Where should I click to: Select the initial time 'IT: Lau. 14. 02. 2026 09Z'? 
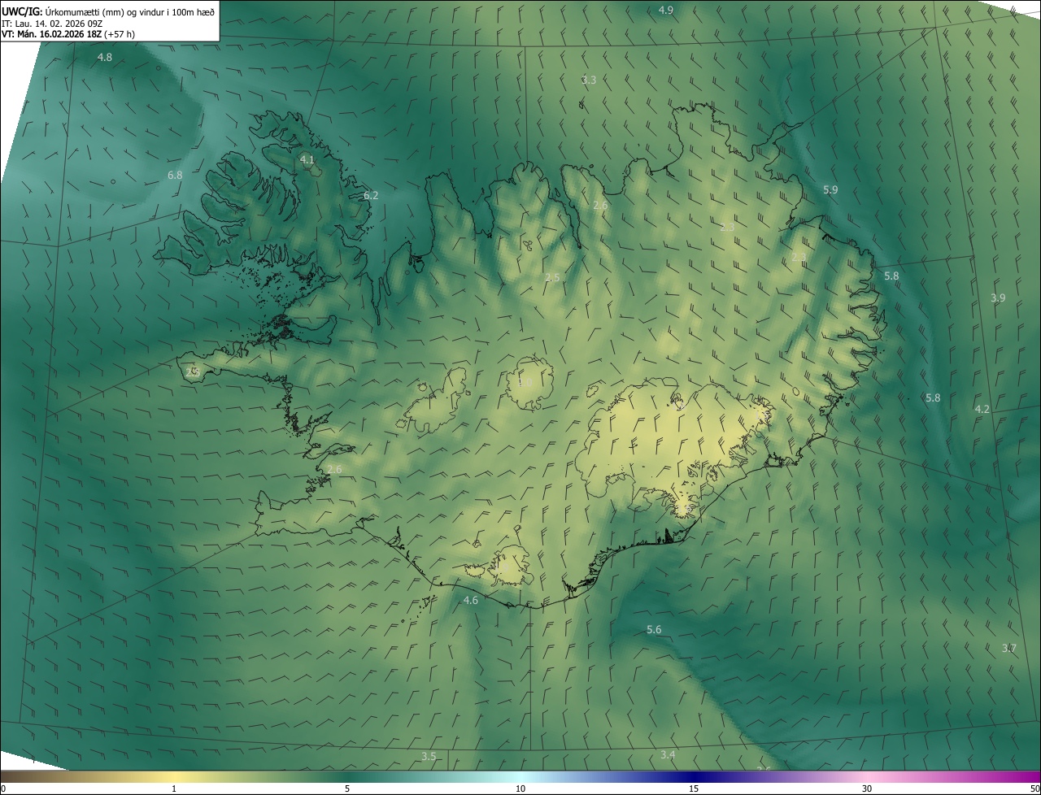(52, 24)
